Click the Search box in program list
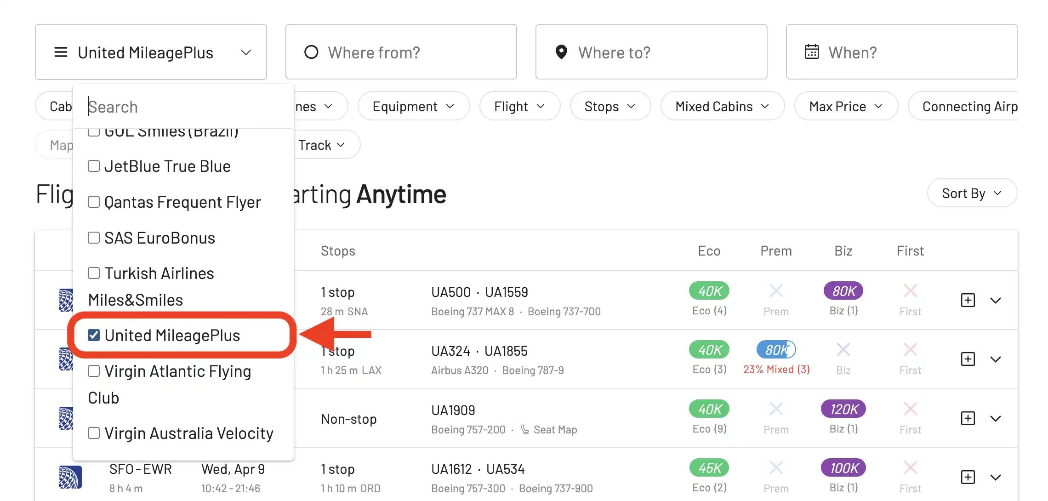This screenshot has height=501, width=1048. tap(184, 107)
